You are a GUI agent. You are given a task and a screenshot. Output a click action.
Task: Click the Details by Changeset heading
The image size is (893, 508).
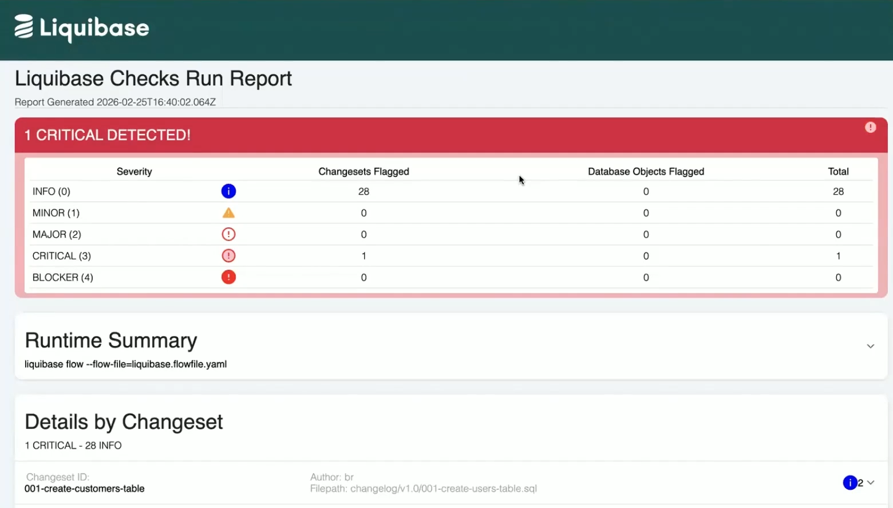pos(124,422)
